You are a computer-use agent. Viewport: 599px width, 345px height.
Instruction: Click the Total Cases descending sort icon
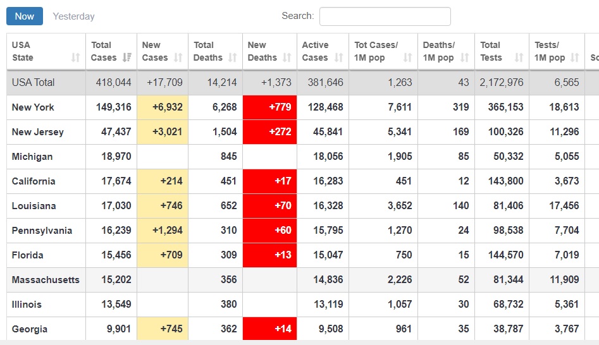coord(127,57)
